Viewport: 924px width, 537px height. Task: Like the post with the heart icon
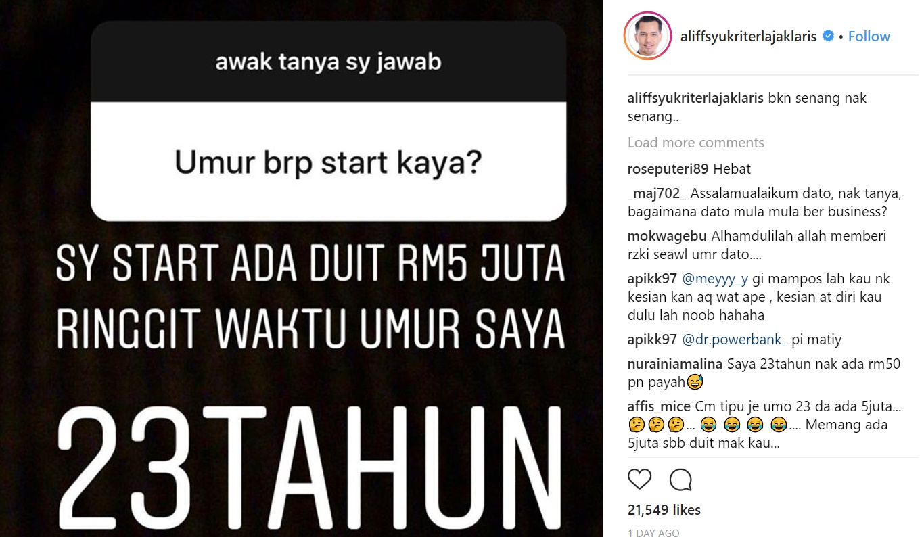(639, 480)
